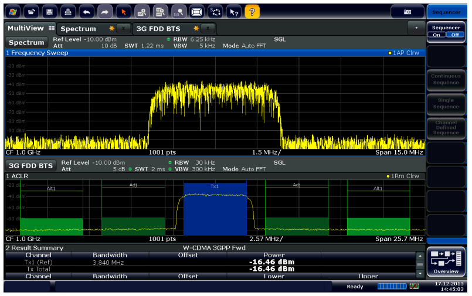Open Help with yellow question mark
Viewport: 472px width, 296px height.
(252, 12)
